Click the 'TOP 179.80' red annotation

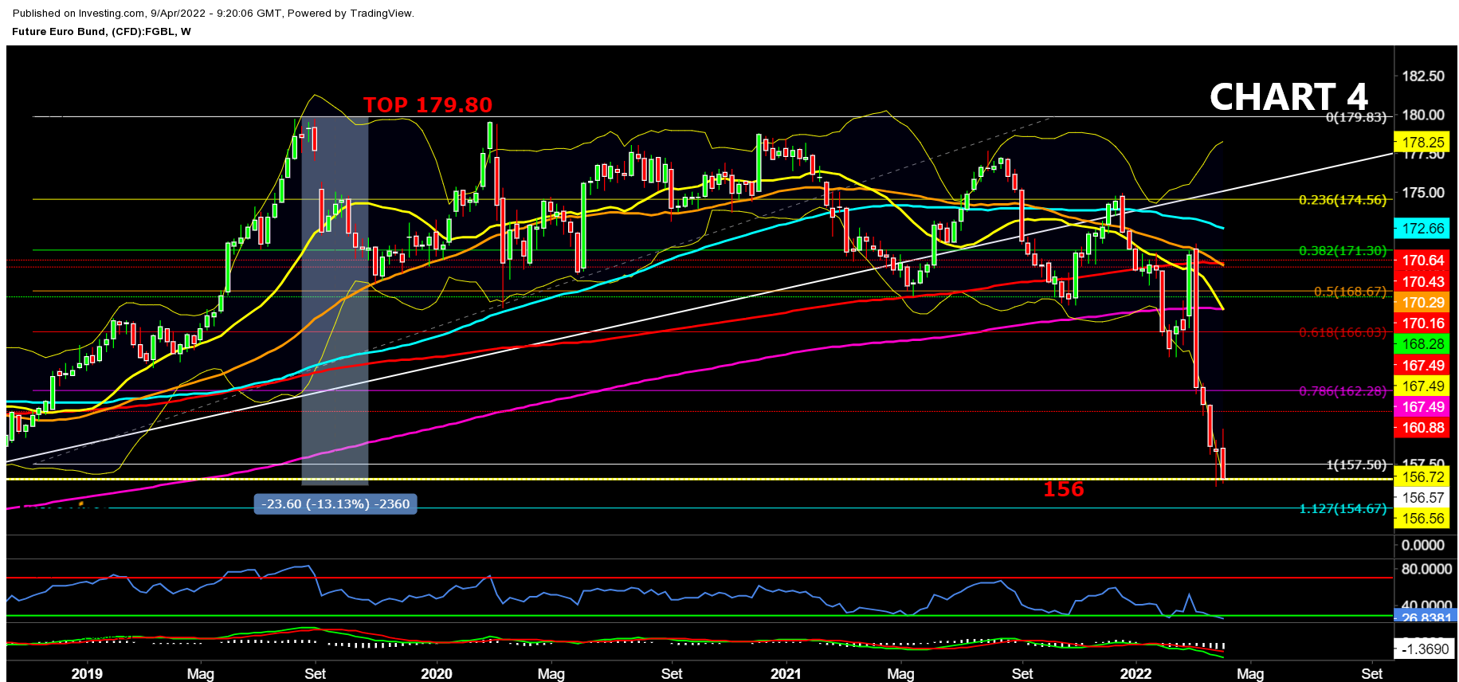pos(428,104)
